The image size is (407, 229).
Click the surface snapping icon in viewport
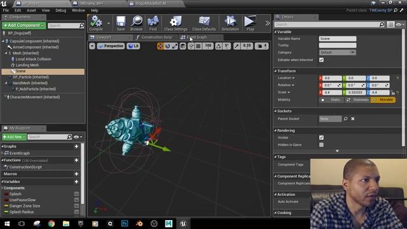[x=191, y=46]
